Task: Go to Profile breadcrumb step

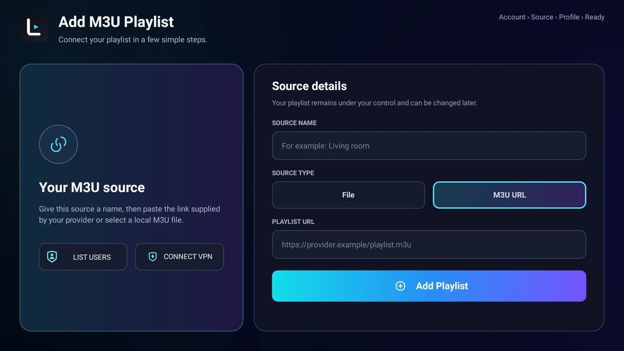Action: pyautogui.click(x=569, y=17)
